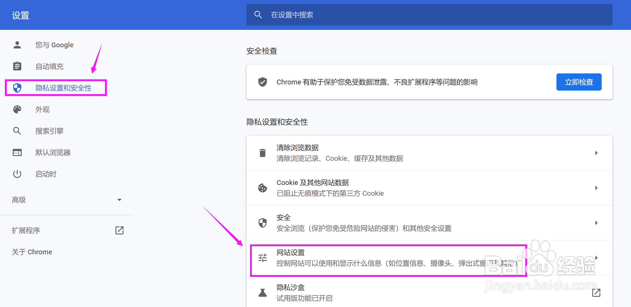The width and height of the screenshot is (631, 307).
Task: Open Cookie 及其他网站数据 entry
Action: click(429, 188)
